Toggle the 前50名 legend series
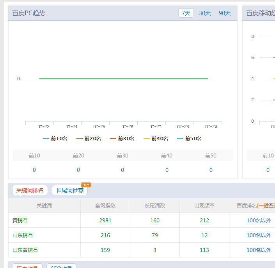This screenshot has height=268, width=275. point(189,139)
